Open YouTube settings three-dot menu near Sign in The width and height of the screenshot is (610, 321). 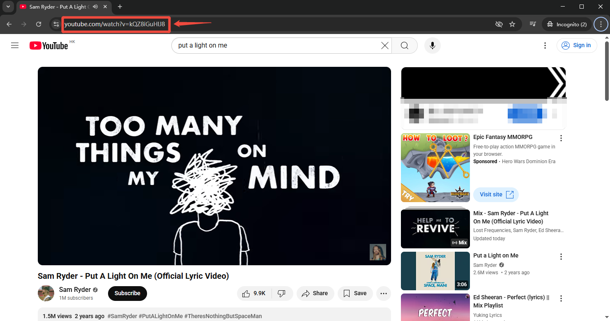[545, 46]
